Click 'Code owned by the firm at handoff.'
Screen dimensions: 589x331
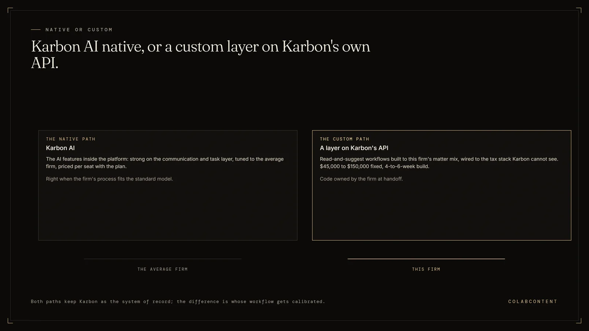[x=361, y=179]
